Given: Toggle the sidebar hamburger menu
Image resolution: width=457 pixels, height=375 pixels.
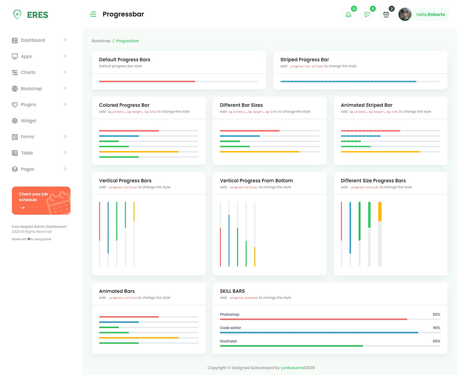Looking at the screenshot, I should click(x=93, y=15).
